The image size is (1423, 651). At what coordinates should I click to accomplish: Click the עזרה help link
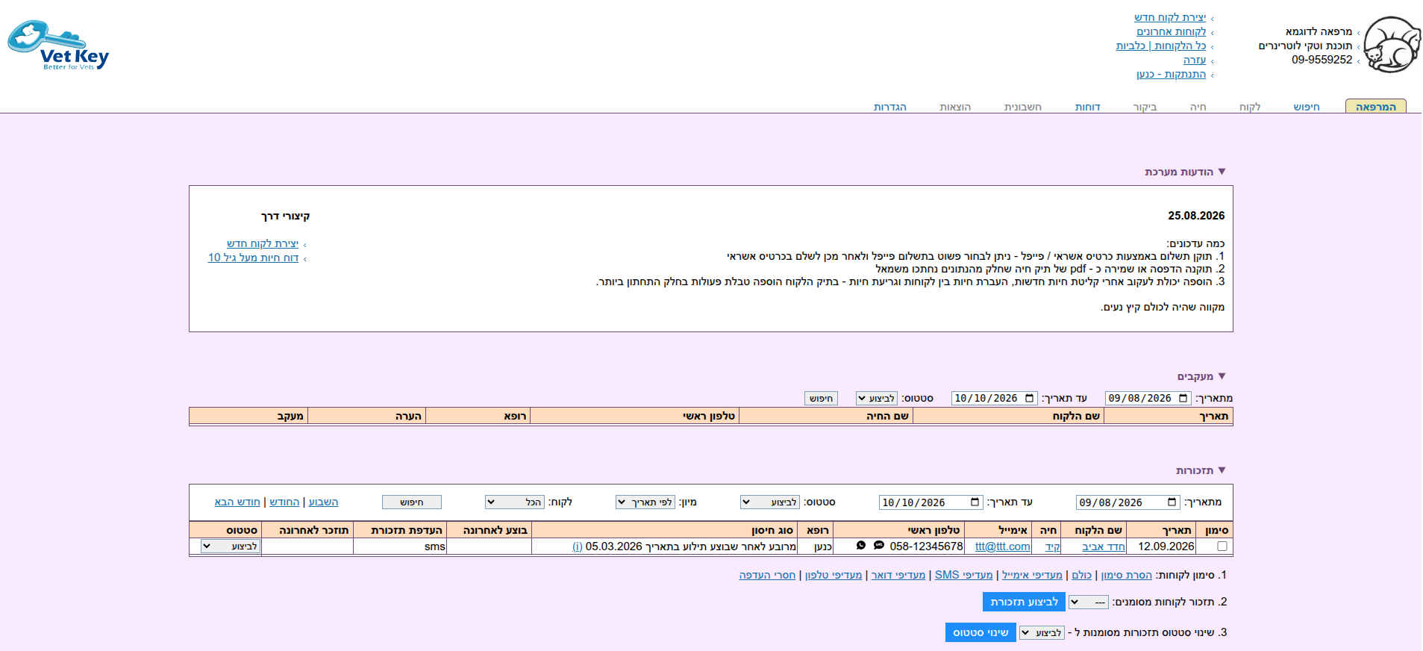1195,60
